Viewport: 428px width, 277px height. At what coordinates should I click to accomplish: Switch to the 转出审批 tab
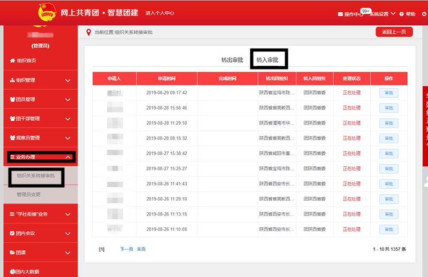[x=232, y=60]
